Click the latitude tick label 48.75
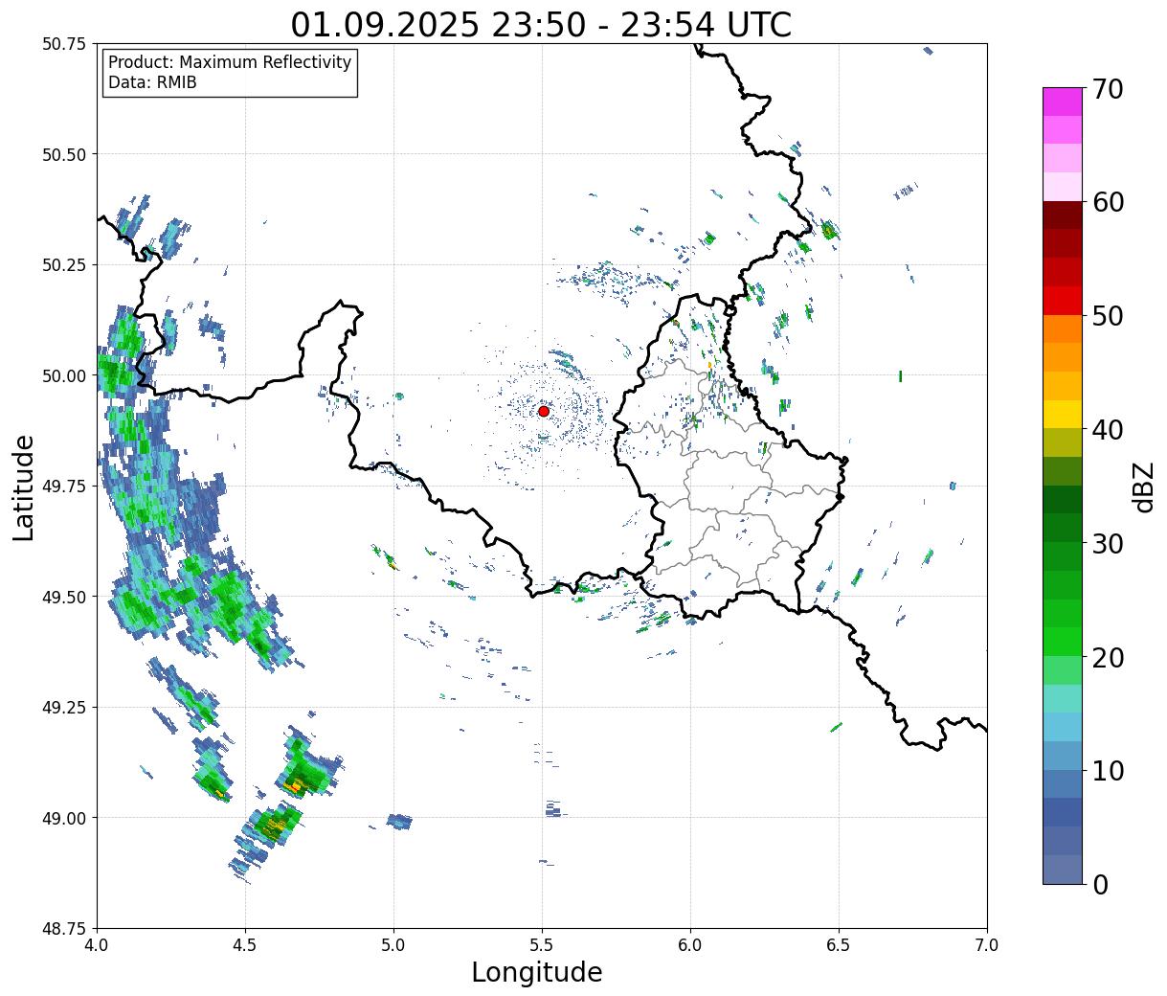 coord(64,929)
